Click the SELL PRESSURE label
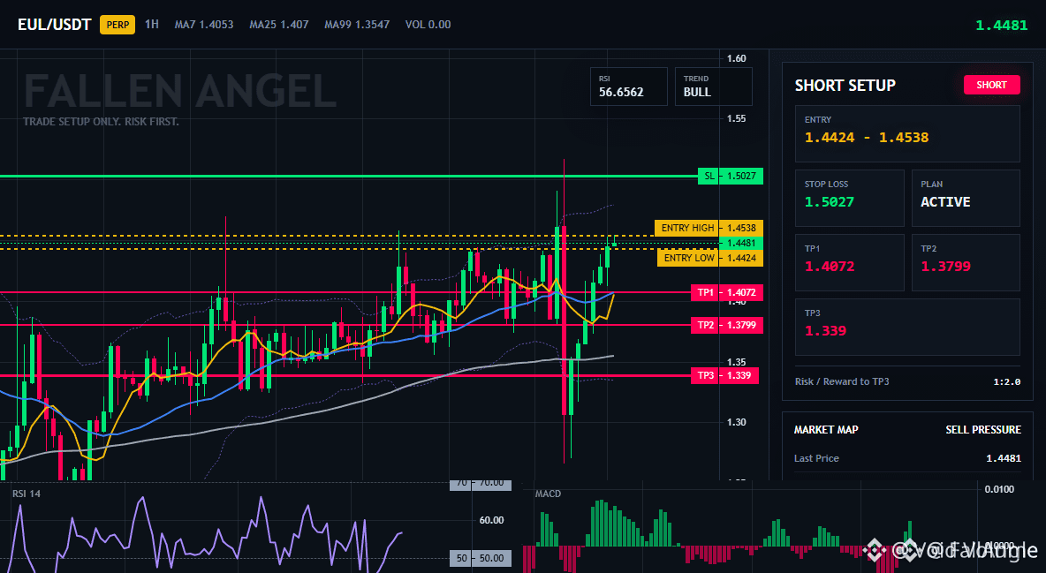Screen dimensions: 1046x573 (983, 430)
